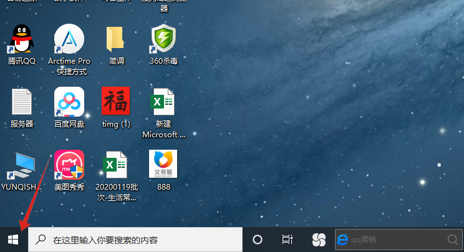Viewport: 464px width, 252px height.
Task: Select the 服务器 text document icon
Action: pyautogui.click(x=22, y=102)
